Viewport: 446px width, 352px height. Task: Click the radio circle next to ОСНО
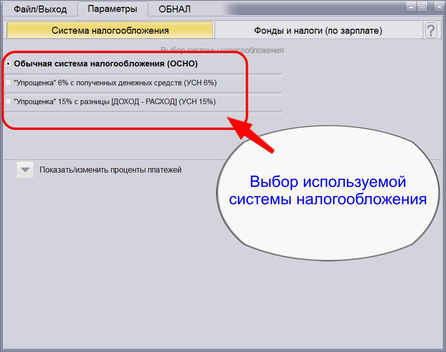click(x=8, y=63)
